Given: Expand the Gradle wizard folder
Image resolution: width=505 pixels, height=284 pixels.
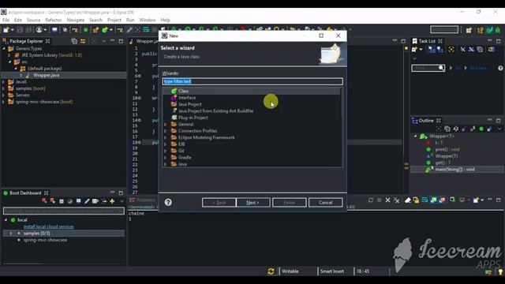Looking at the screenshot, I should click(x=166, y=158).
